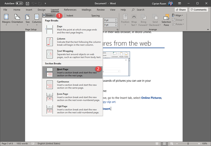Insert Odd Page section break
The height and width of the screenshot is (146, 211).
click(x=72, y=109)
